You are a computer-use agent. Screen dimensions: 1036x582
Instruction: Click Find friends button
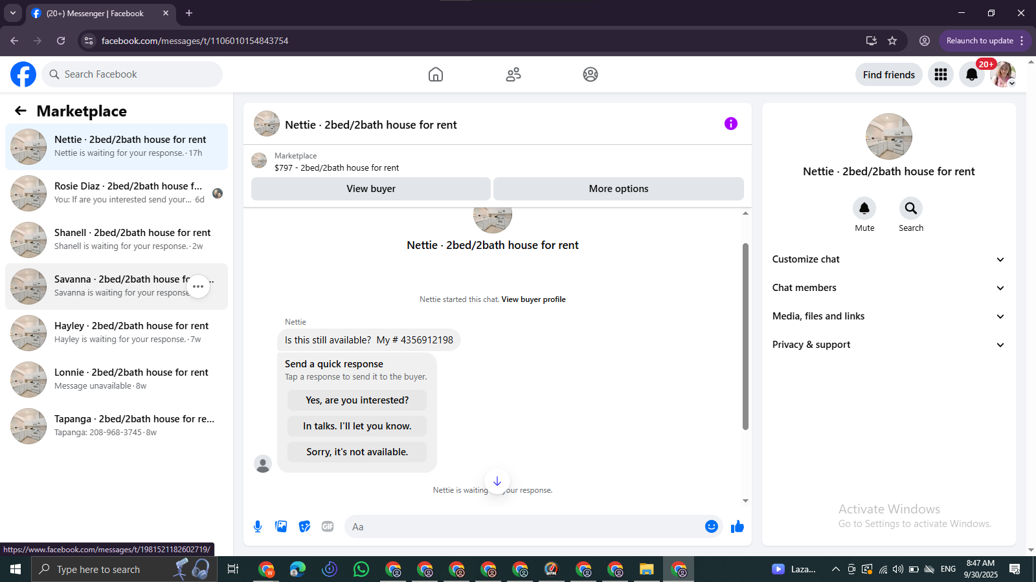click(888, 74)
